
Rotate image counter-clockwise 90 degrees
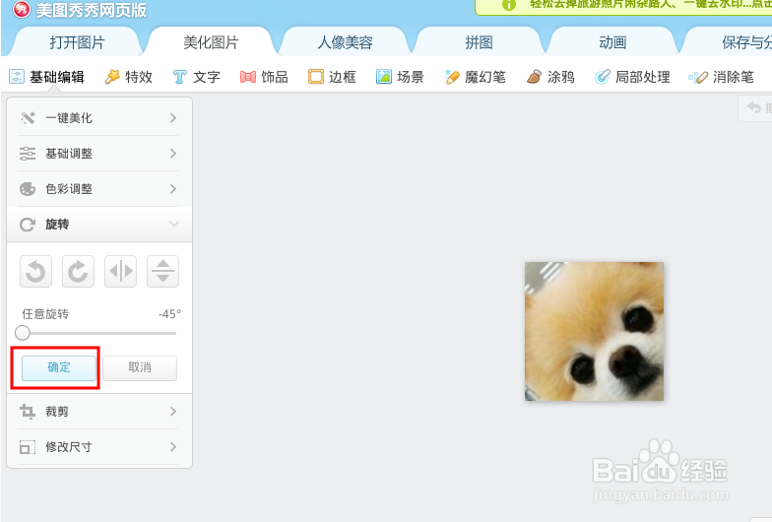click(35, 272)
